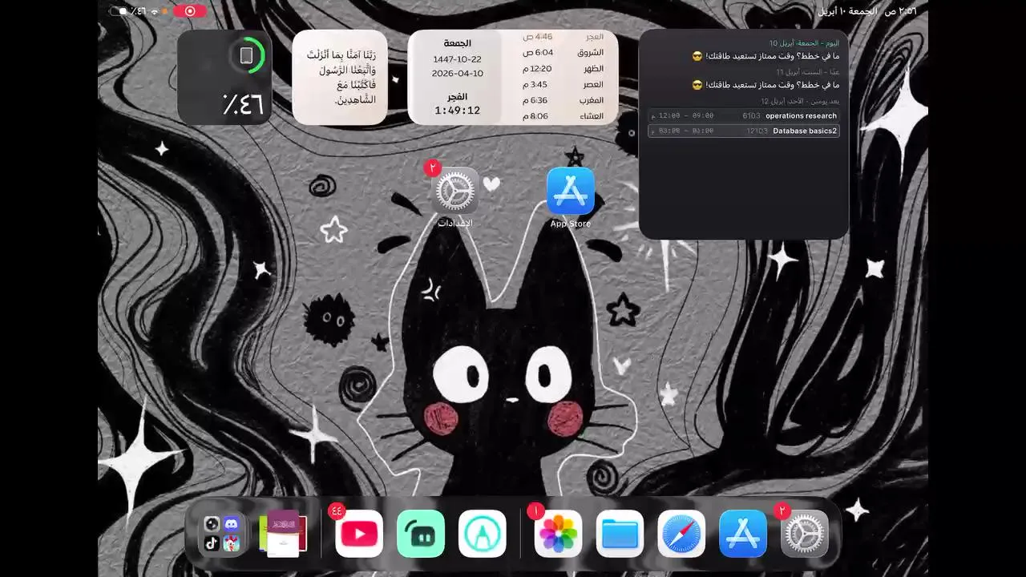Open the App Store icon labeled App Store
Screen dimensions: 1026x577
click(x=571, y=191)
